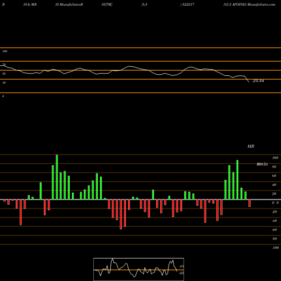Select the RSI current value 23.34

point(259,81)
